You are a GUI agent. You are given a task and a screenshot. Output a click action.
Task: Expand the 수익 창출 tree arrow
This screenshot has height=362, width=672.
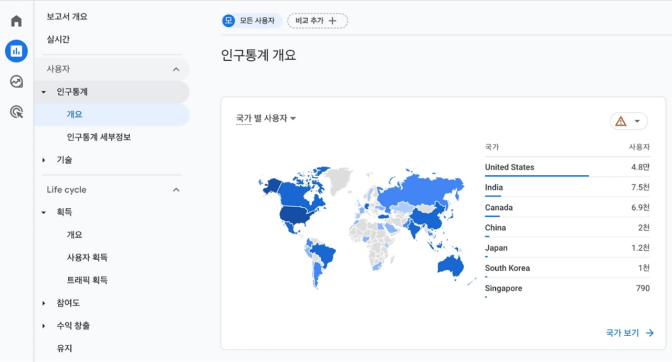[x=44, y=326]
